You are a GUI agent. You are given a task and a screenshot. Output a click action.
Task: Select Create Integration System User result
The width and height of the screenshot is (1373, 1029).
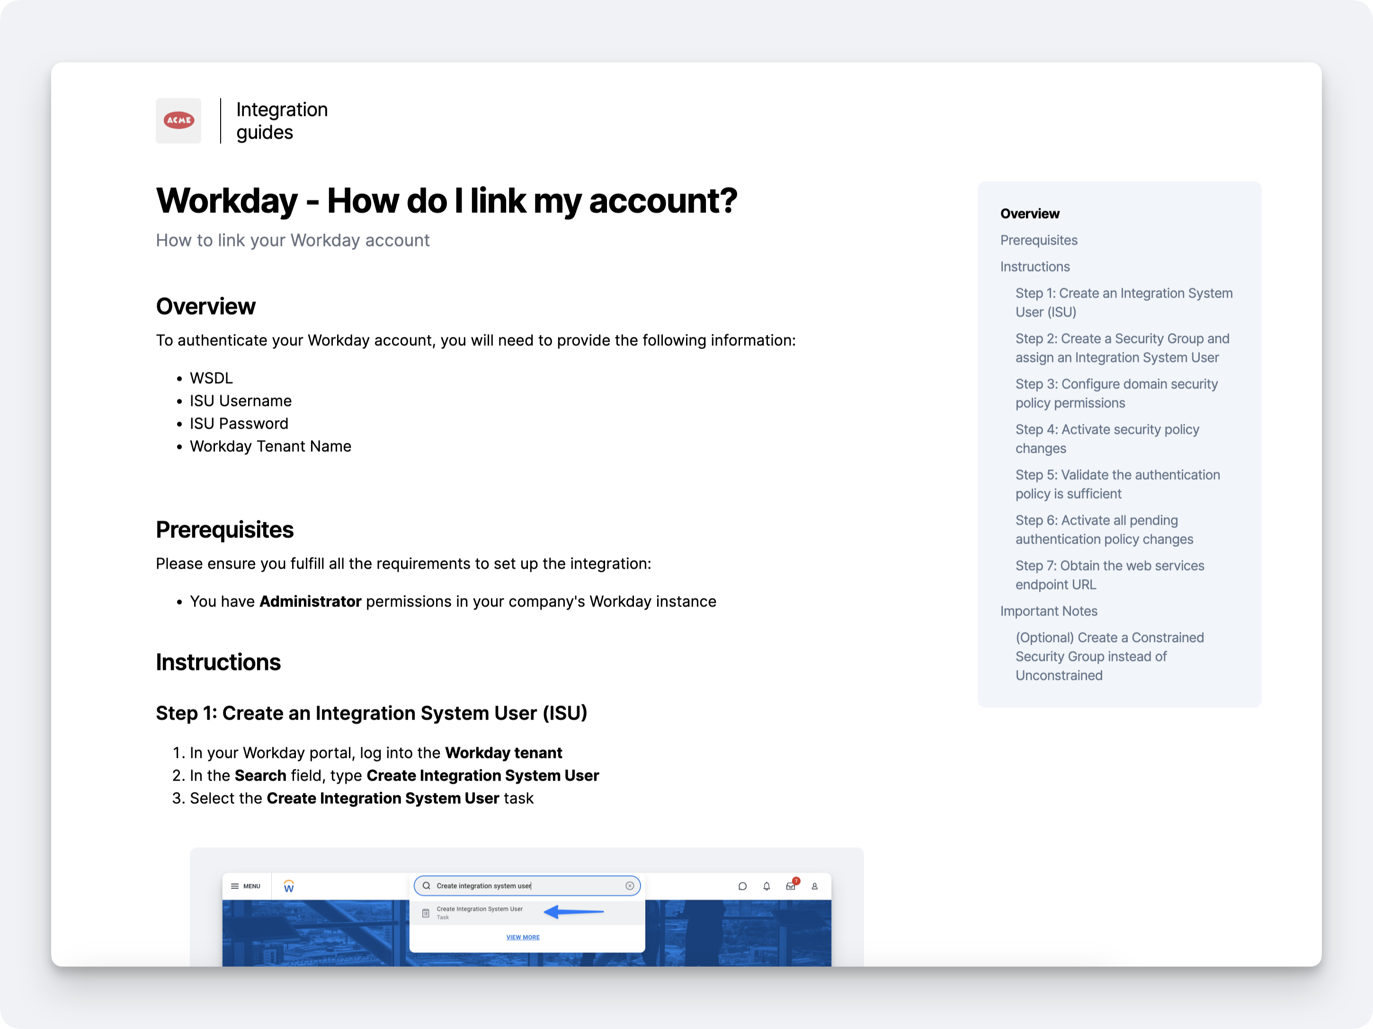[479, 909]
